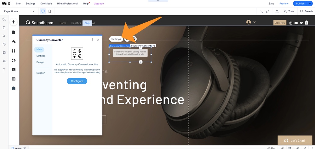
Task: Open the Tools menu
Action: (289, 11)
